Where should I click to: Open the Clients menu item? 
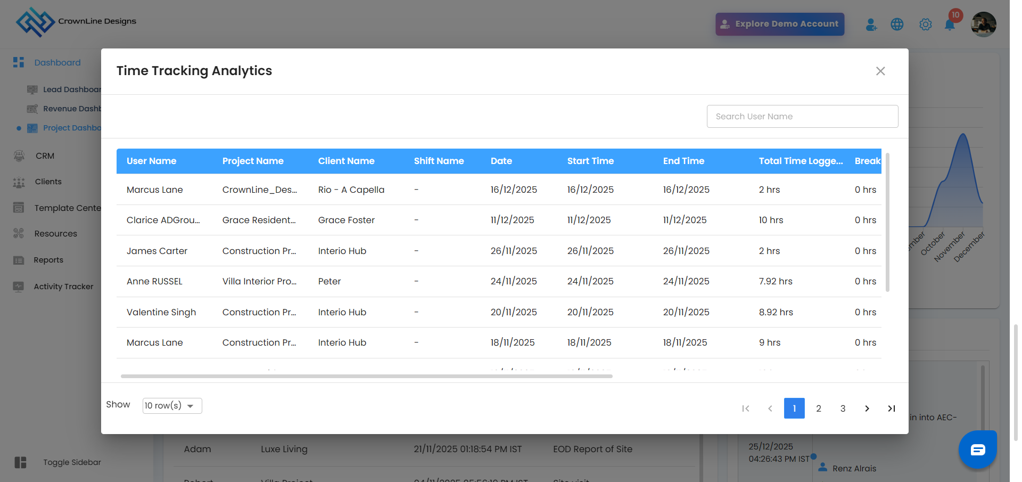(48, 182)
